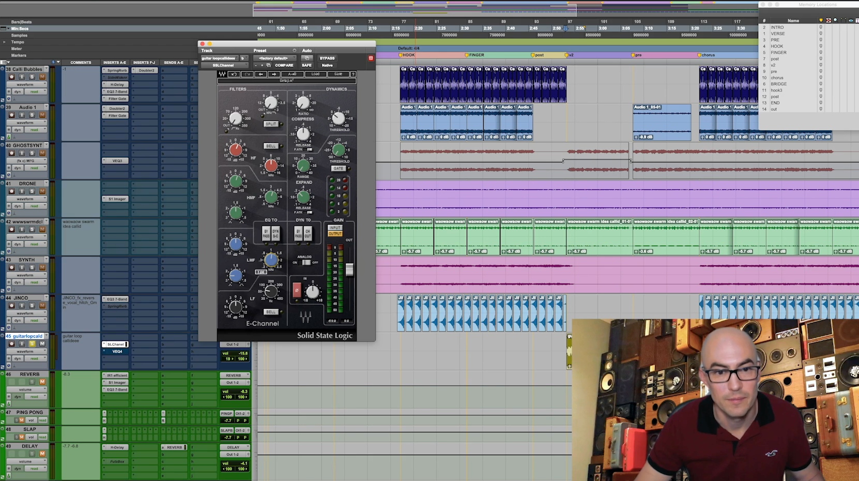Click the phase invert button on E-Channel

[297, 290]
